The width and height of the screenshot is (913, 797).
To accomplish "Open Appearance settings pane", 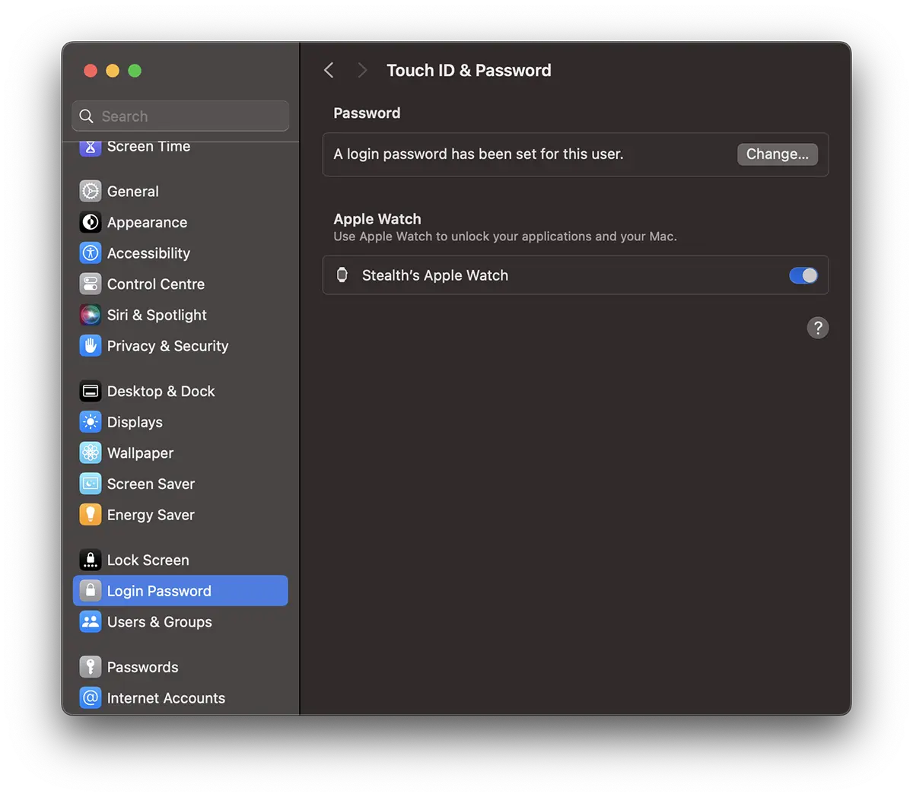I will (180, 222).
